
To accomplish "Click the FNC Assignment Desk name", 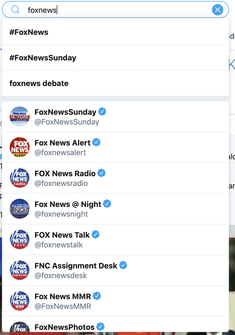I will tap(76, 266).
